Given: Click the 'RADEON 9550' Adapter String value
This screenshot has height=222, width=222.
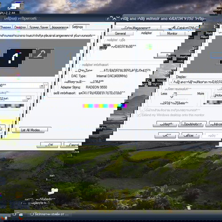Looking at the screenshot, I should click(x=96, y=87).
